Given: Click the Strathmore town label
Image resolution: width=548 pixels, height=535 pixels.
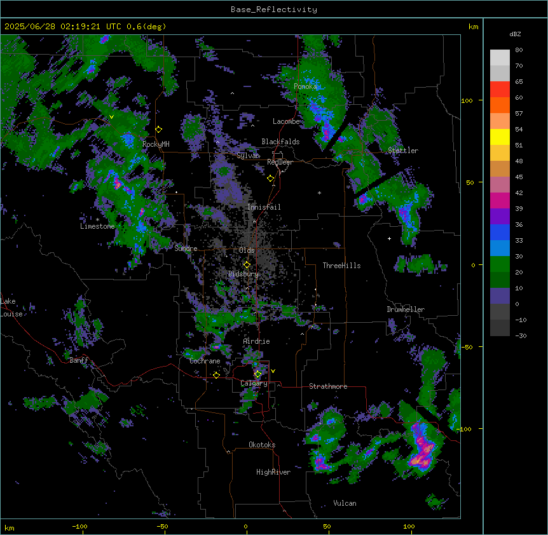Looking at the screenshot, I should (x=328, y=386).
